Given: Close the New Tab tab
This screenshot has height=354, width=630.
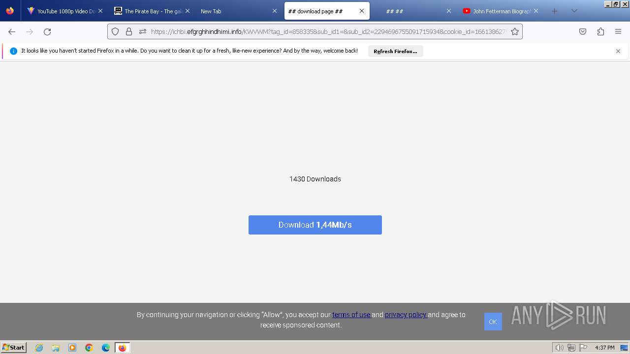Looking at the screenshot, I should click(275, 11).
